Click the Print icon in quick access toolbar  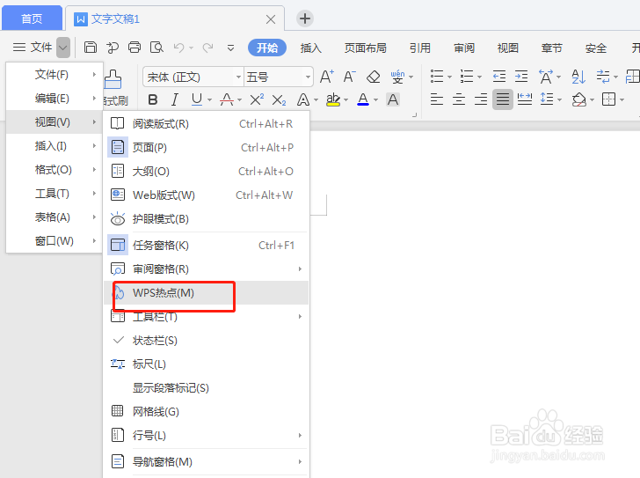135,48
